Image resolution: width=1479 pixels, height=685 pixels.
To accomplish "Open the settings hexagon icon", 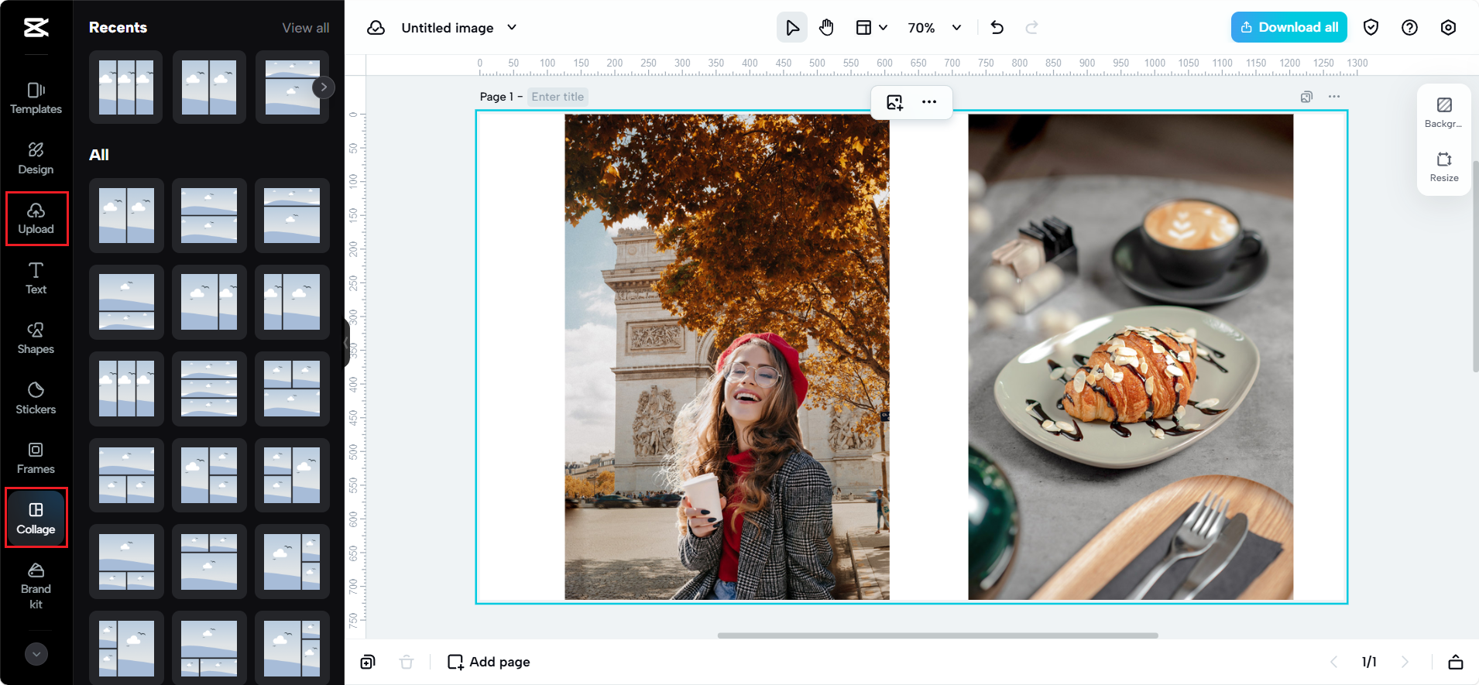I will [x=1448, y=28].
